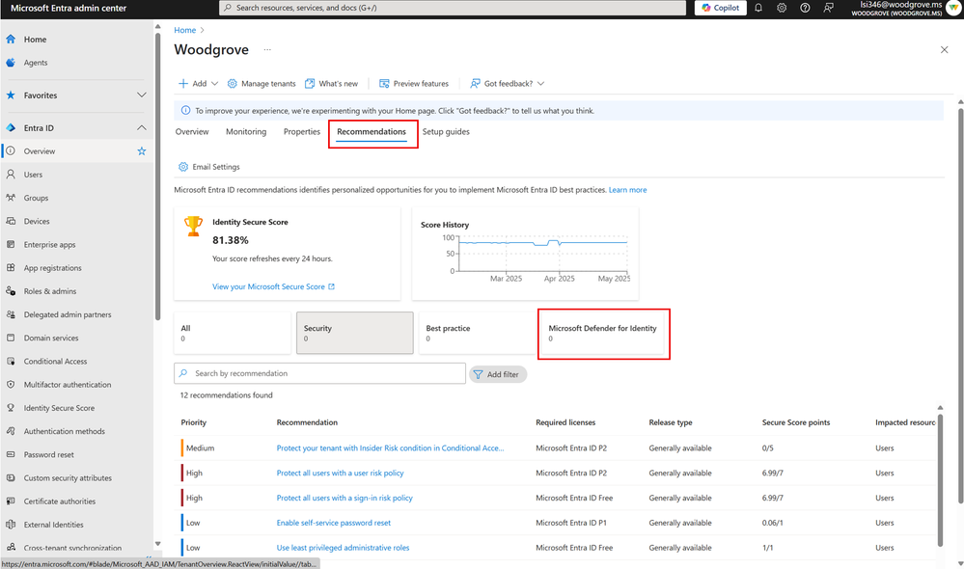Open the sign-in risk policy recommendation
This screenshot has width=964, height=569.
(344, 499)
